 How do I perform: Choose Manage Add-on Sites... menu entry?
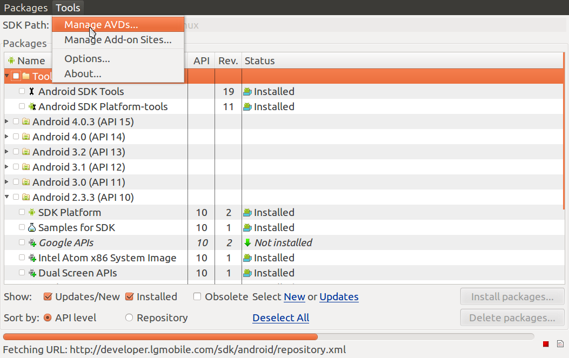(118, 40)
